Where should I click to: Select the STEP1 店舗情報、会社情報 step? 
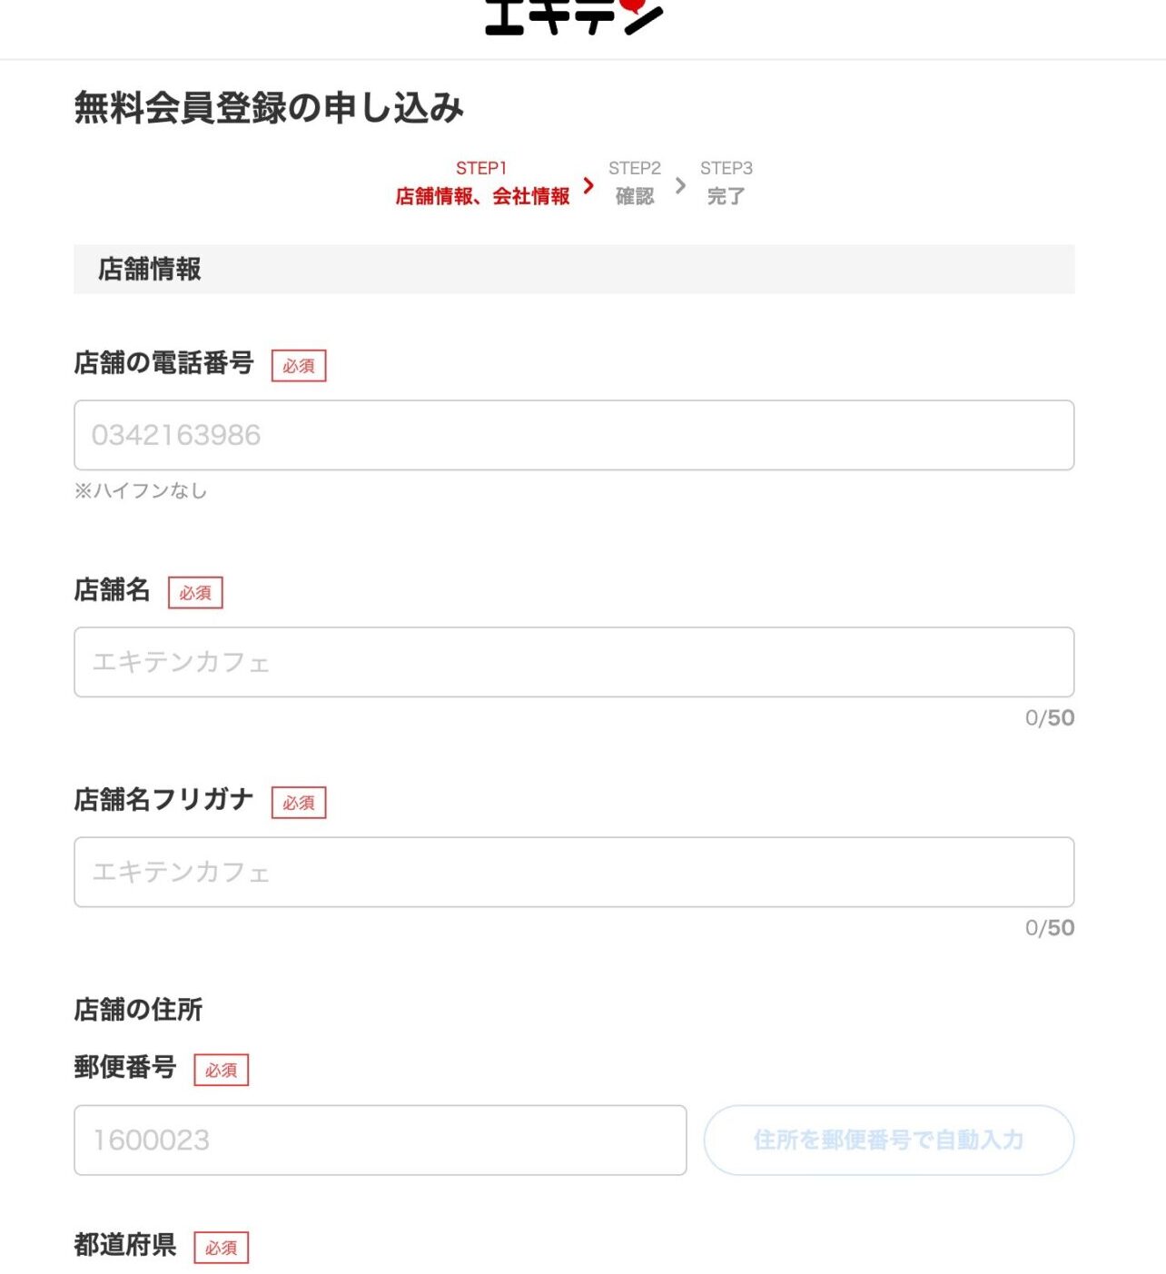coord(482,183)
